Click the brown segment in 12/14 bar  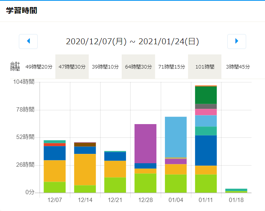(x=85, y=144)
